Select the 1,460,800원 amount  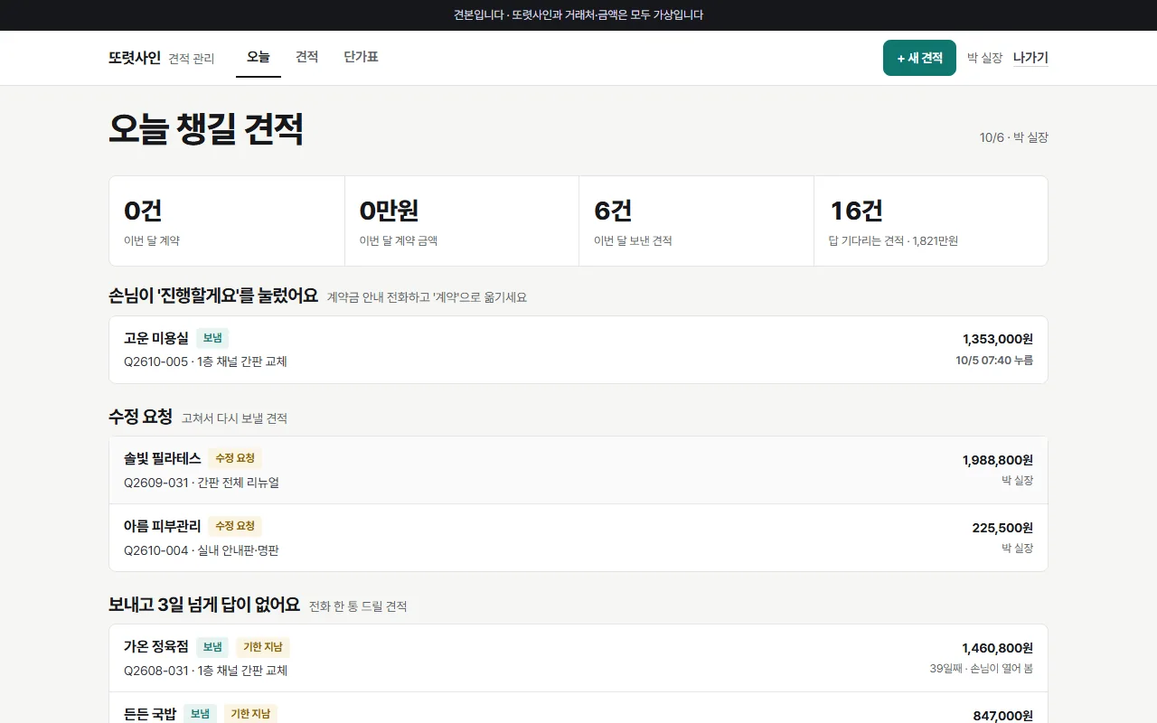coord(998,648)
